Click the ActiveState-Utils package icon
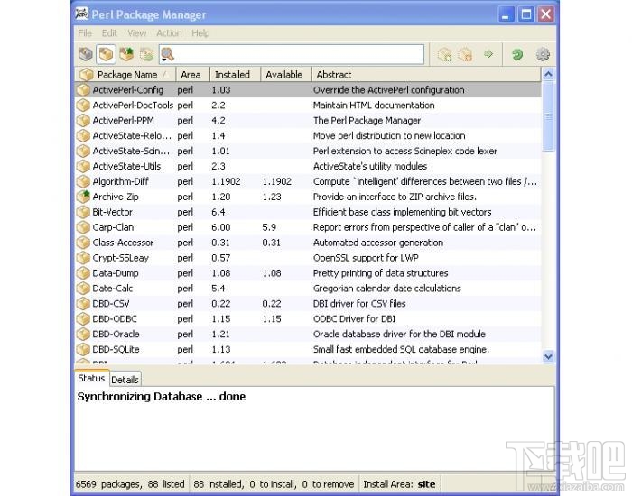This screenshot has width=632, height=496. 83,166
